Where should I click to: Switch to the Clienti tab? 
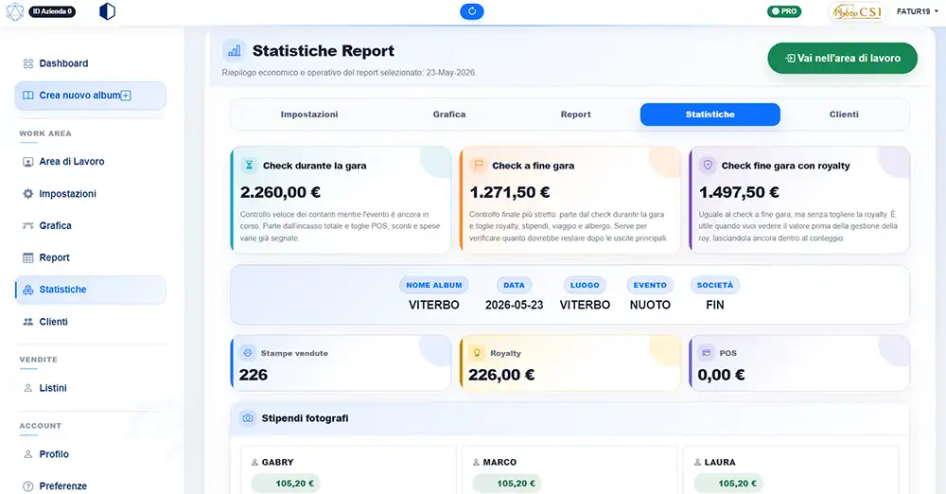(x=844, y=115)
